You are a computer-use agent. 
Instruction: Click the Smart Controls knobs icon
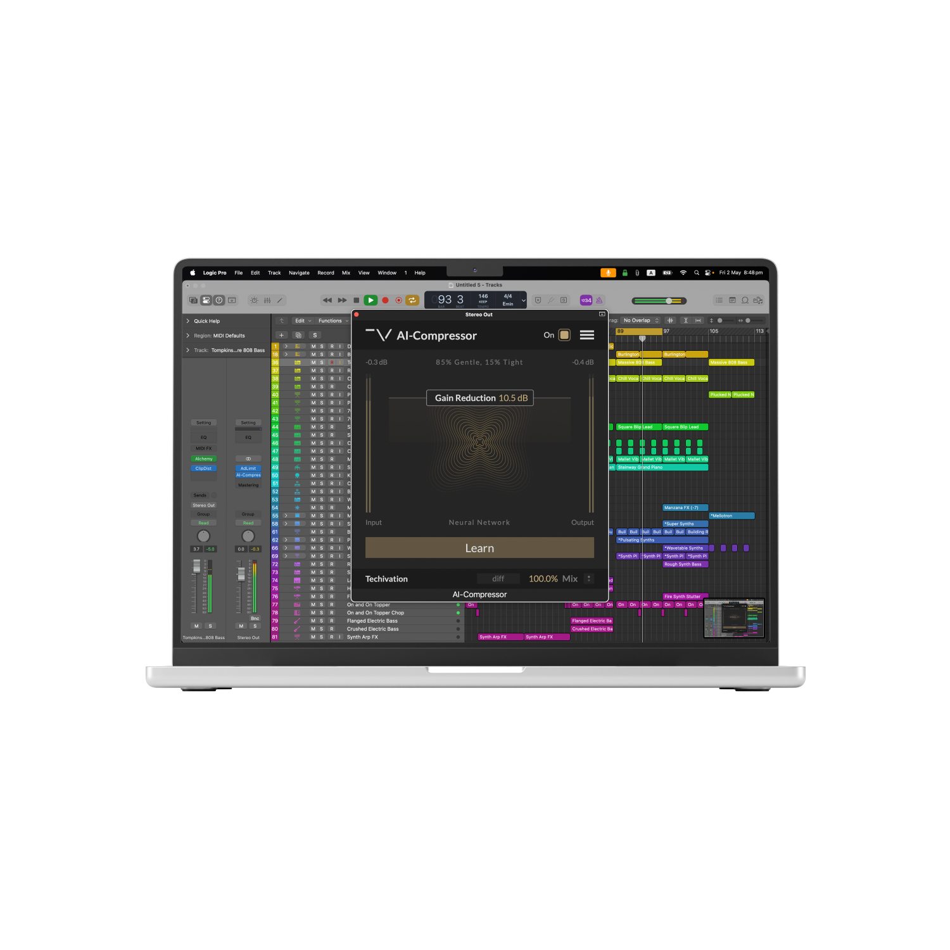254,300
